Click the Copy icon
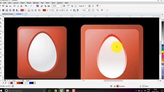Viewport: 164px width, 92px height. click(x=18, y=6)
